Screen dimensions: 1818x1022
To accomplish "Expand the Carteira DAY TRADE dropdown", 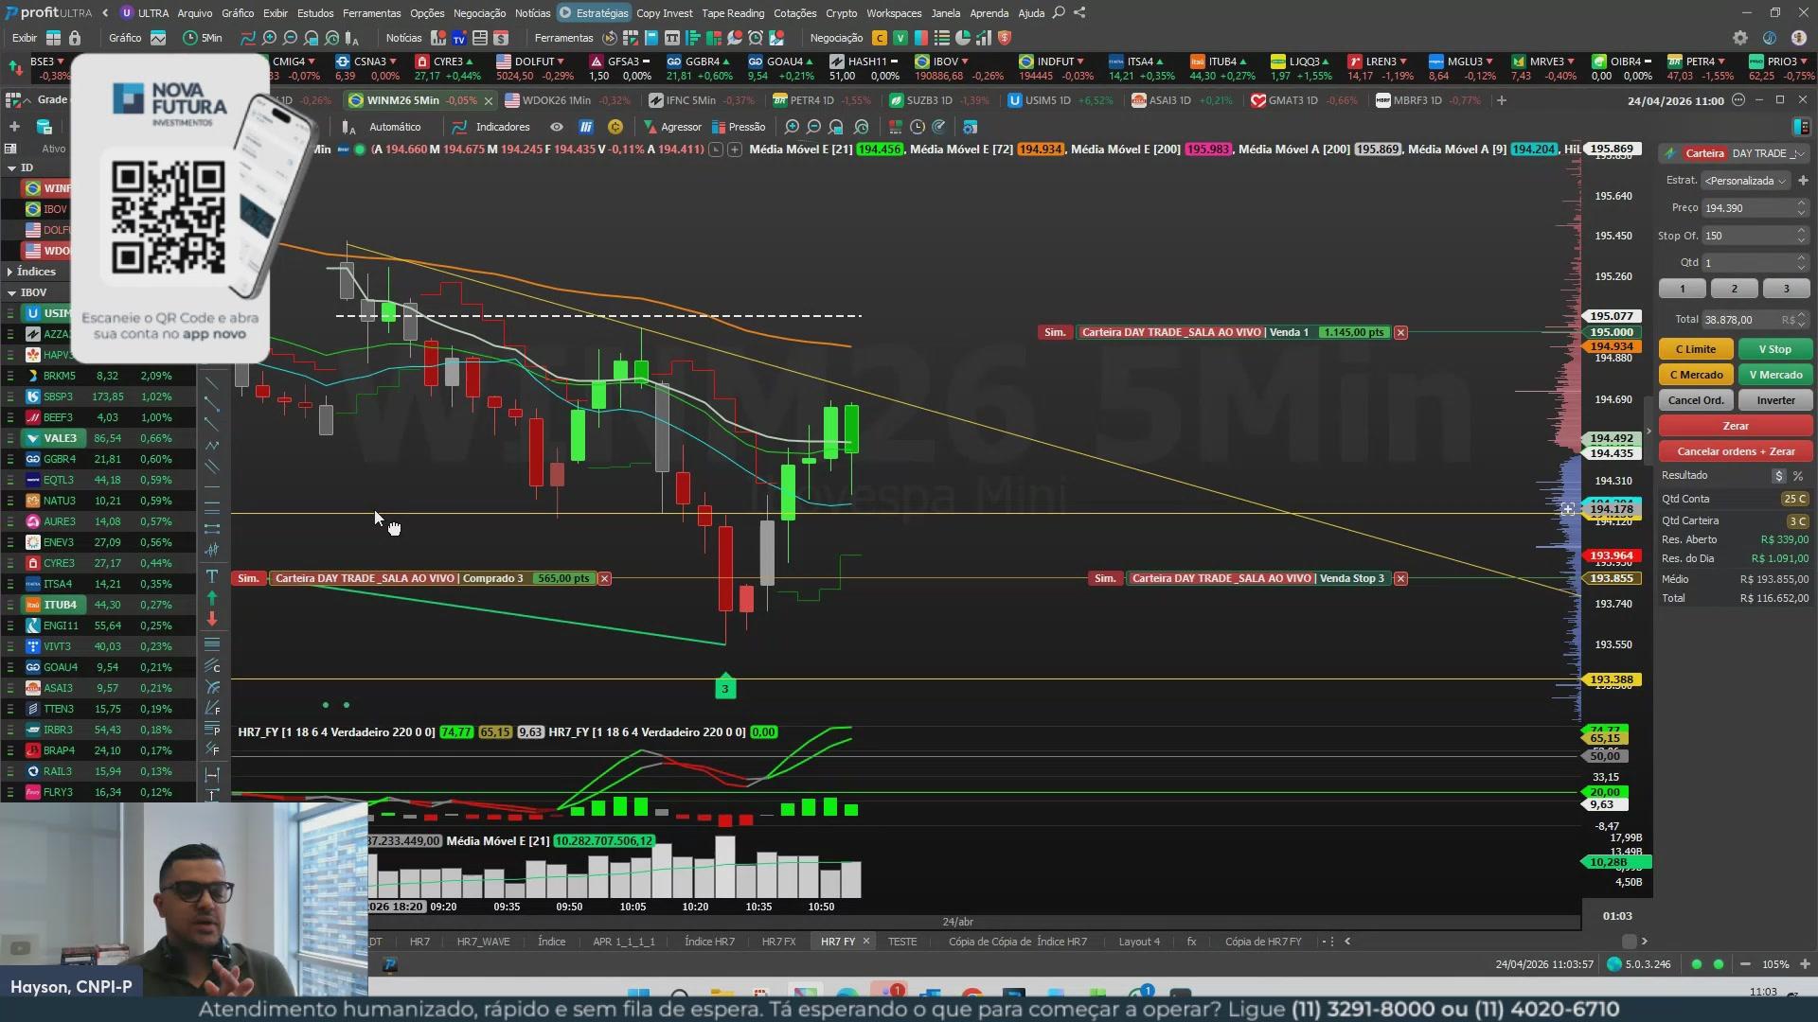I will (1799, 153).
